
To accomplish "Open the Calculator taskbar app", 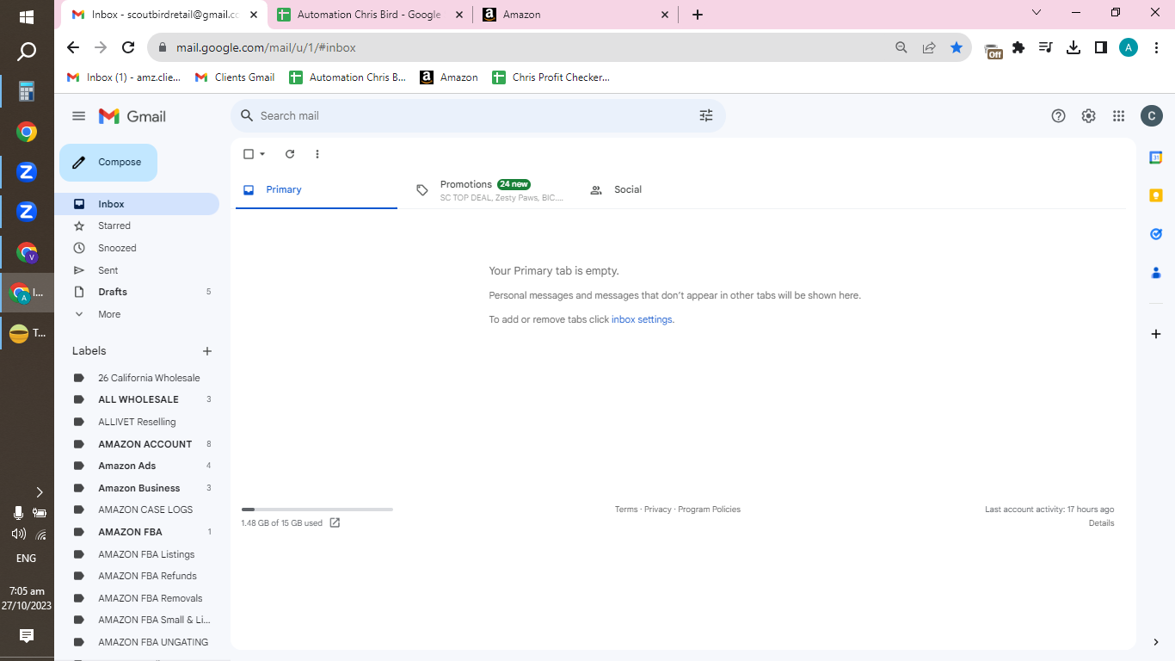I will coord(27,91).
